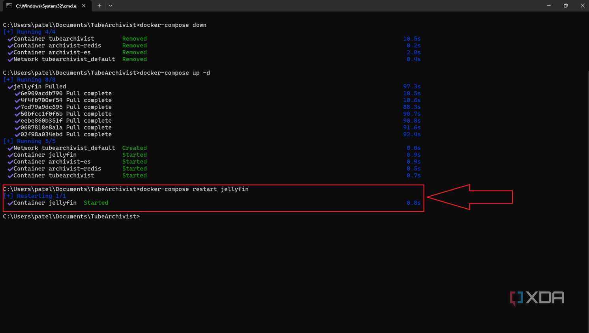The height and width of the screenshot is (333, 589).
Task: Click the '88.3s' duration value
Action: pos(412,107)
